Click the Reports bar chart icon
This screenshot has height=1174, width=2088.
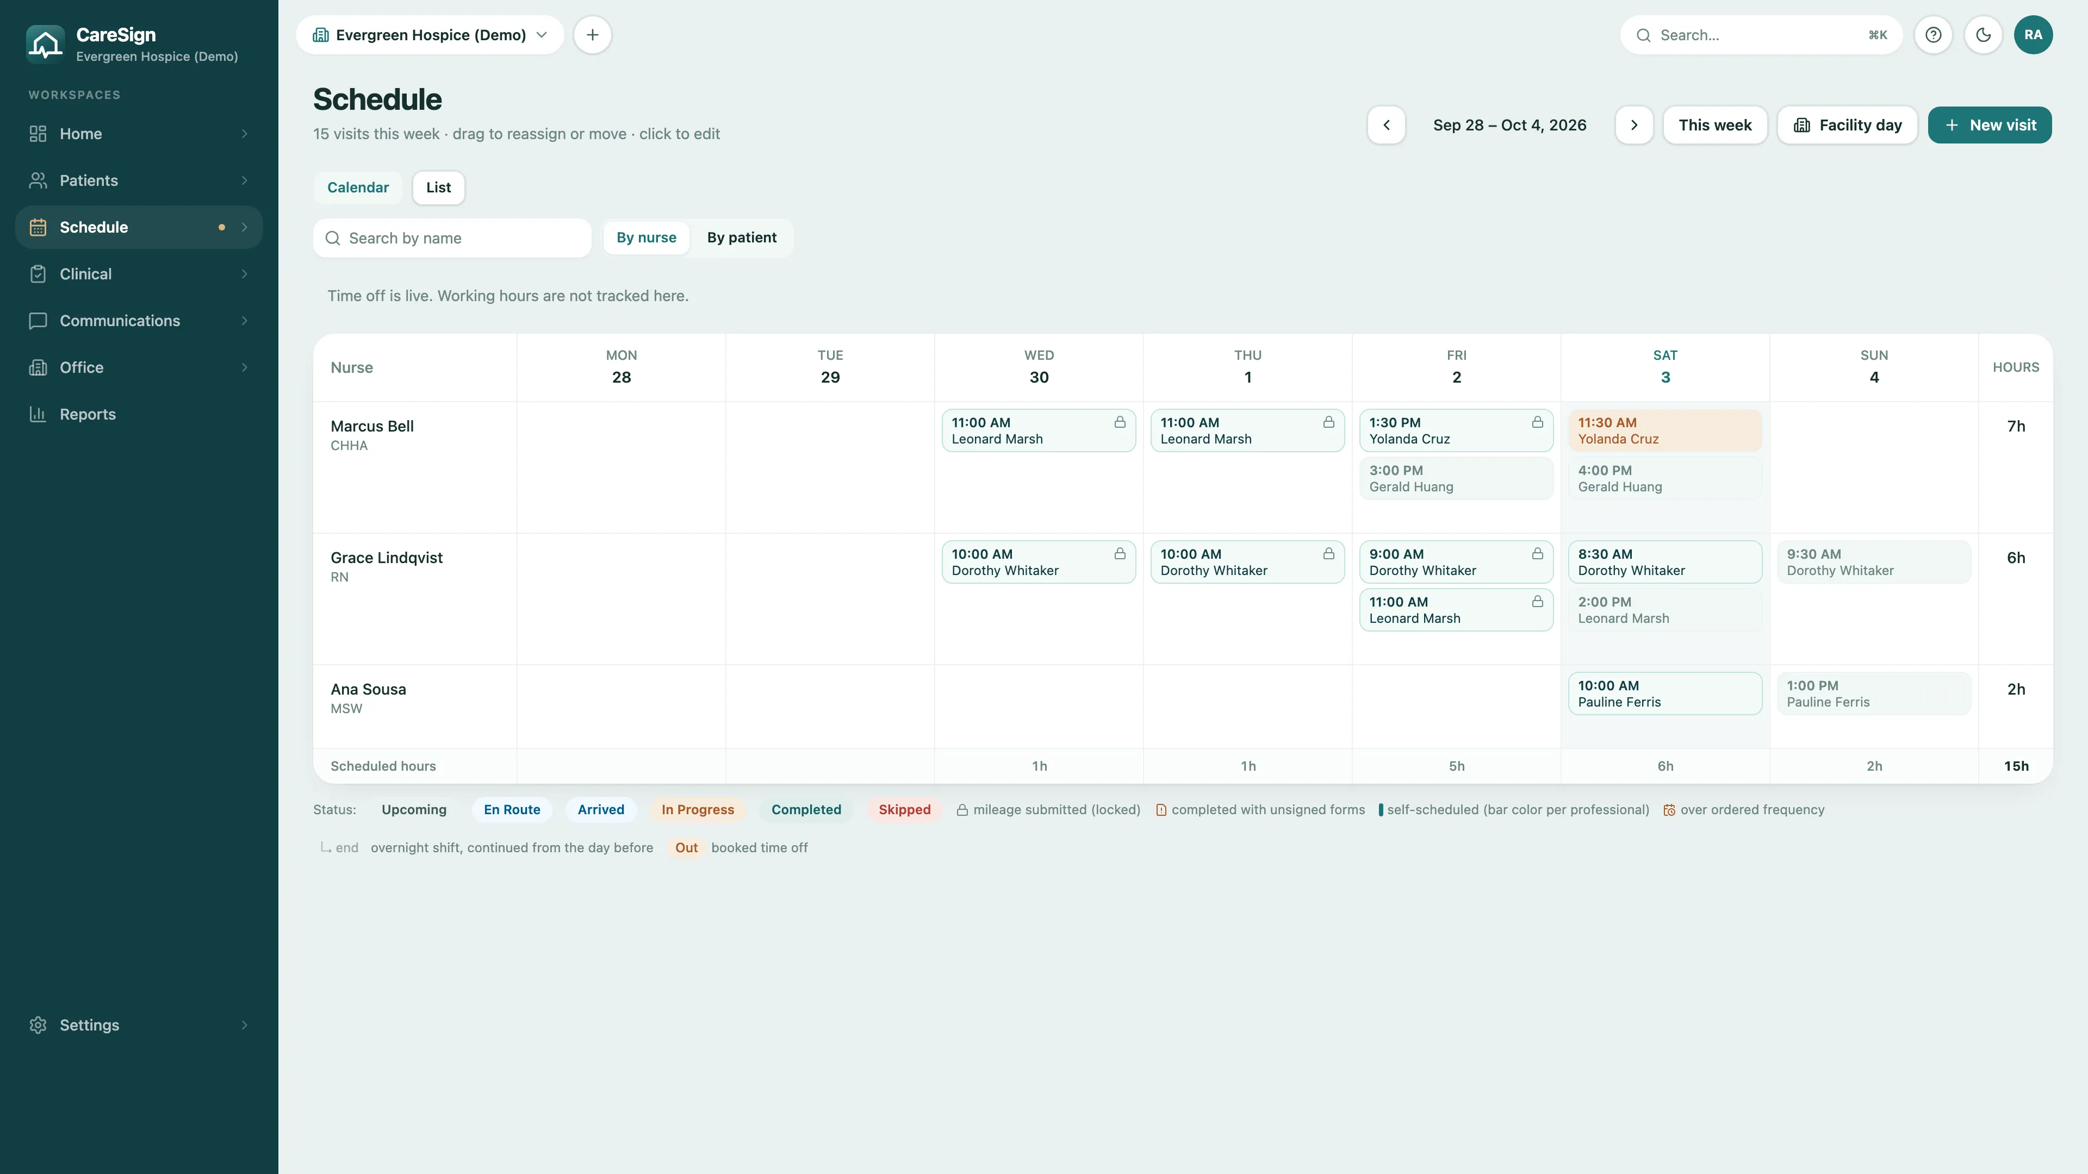(38, 414)
